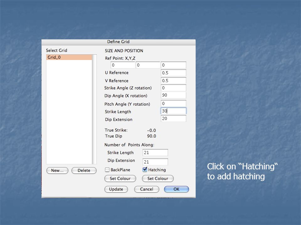This screenshot has width=301, height=225.
Task: Click Set Colour under BackPlane
Action: pos(120,178)
